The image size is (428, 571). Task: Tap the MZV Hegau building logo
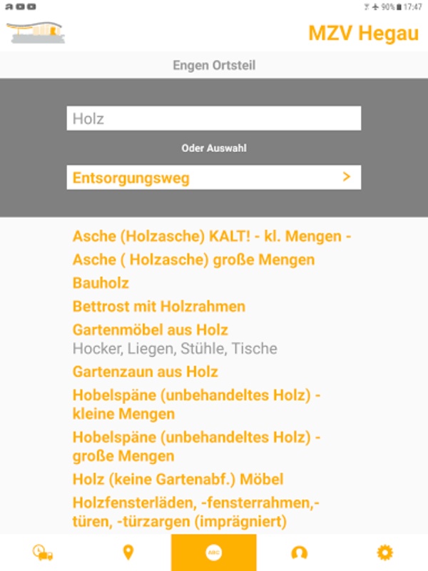[x=36, y=32]
